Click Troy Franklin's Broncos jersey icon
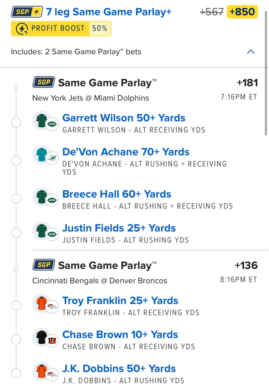Screen dimensions: 269x390 pos(41,303)
